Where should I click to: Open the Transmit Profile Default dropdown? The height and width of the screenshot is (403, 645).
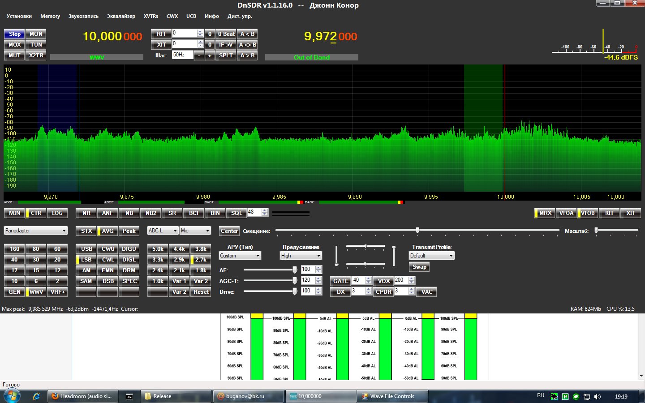[432, 256]
